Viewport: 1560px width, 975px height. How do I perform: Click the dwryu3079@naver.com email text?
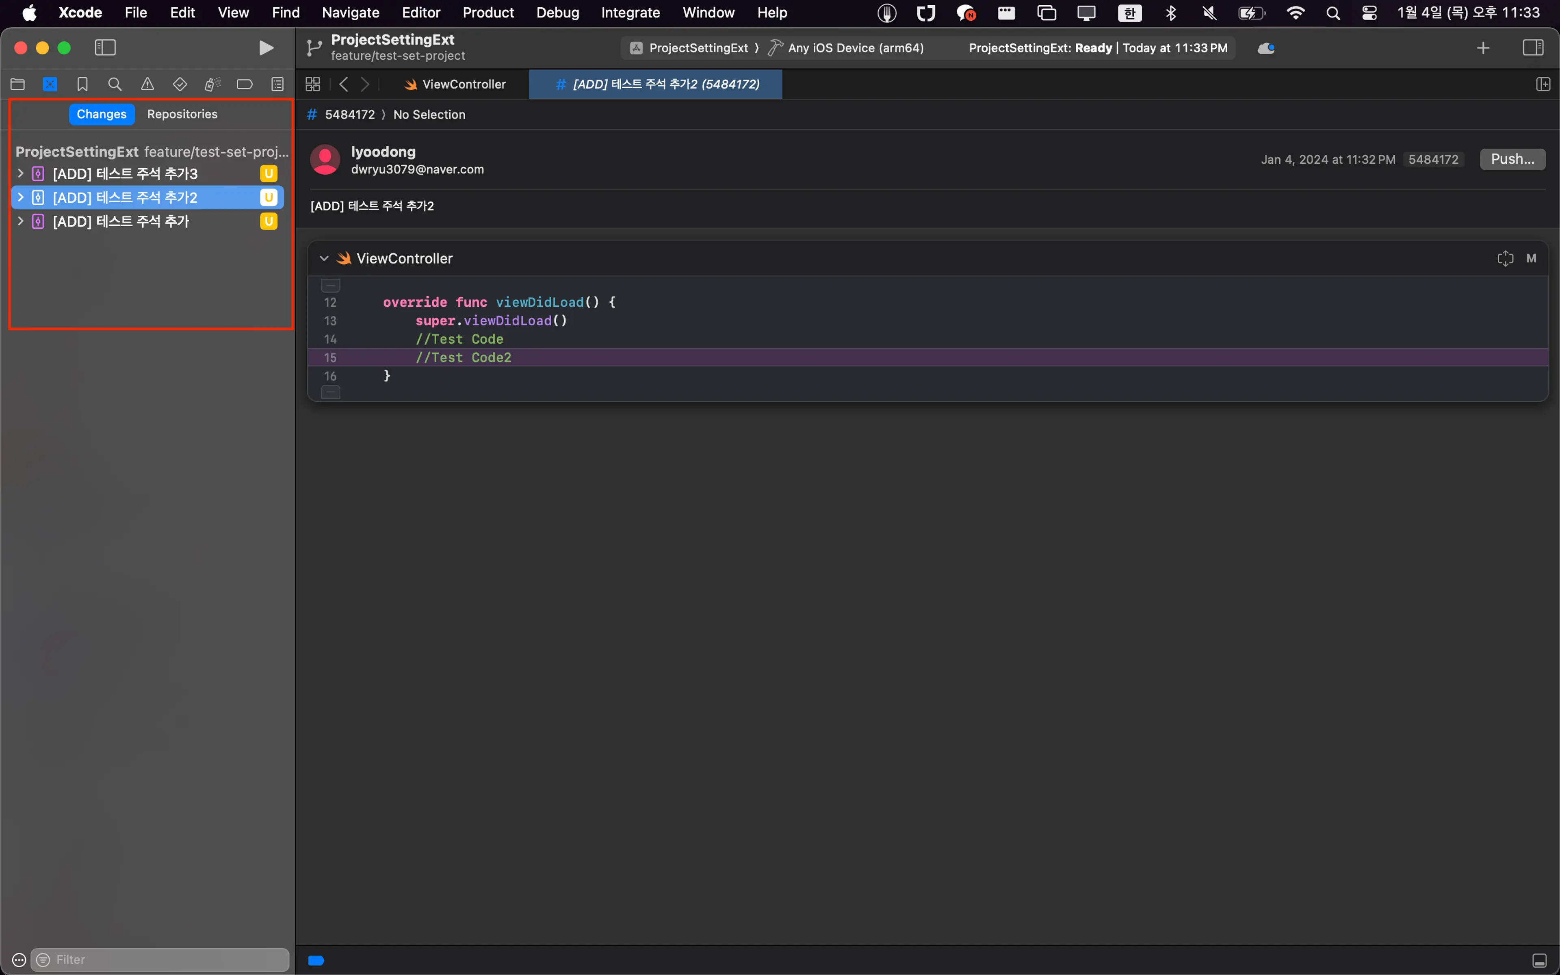(417, 169)
